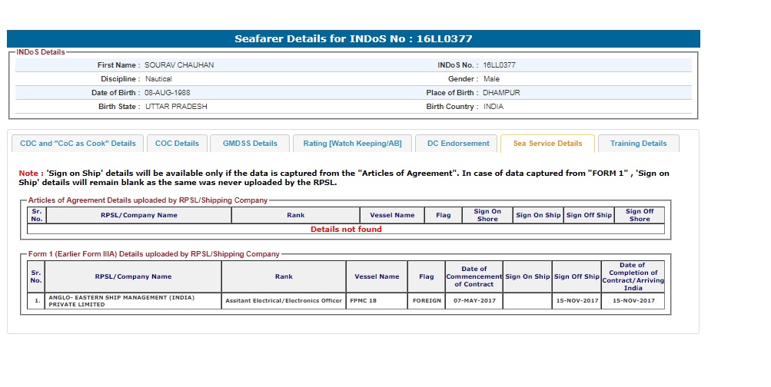Go to the DC Endorsement tab

[x=457, y=144]
